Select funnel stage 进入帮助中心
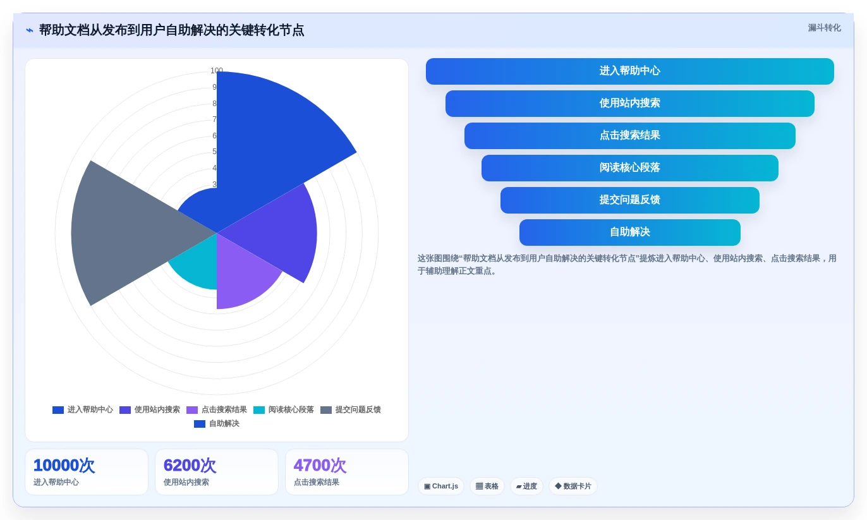The height and width of the screenshot is (520, 867). point(630,71)
